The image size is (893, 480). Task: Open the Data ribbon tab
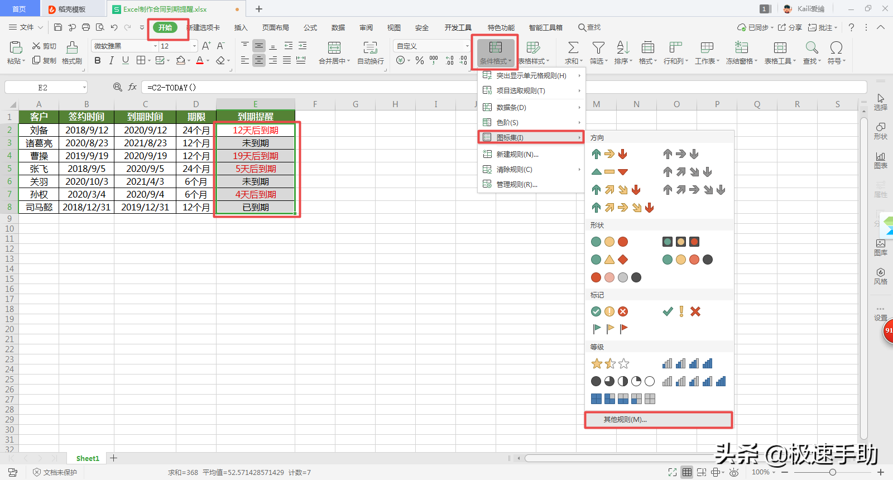pos(338,27)
